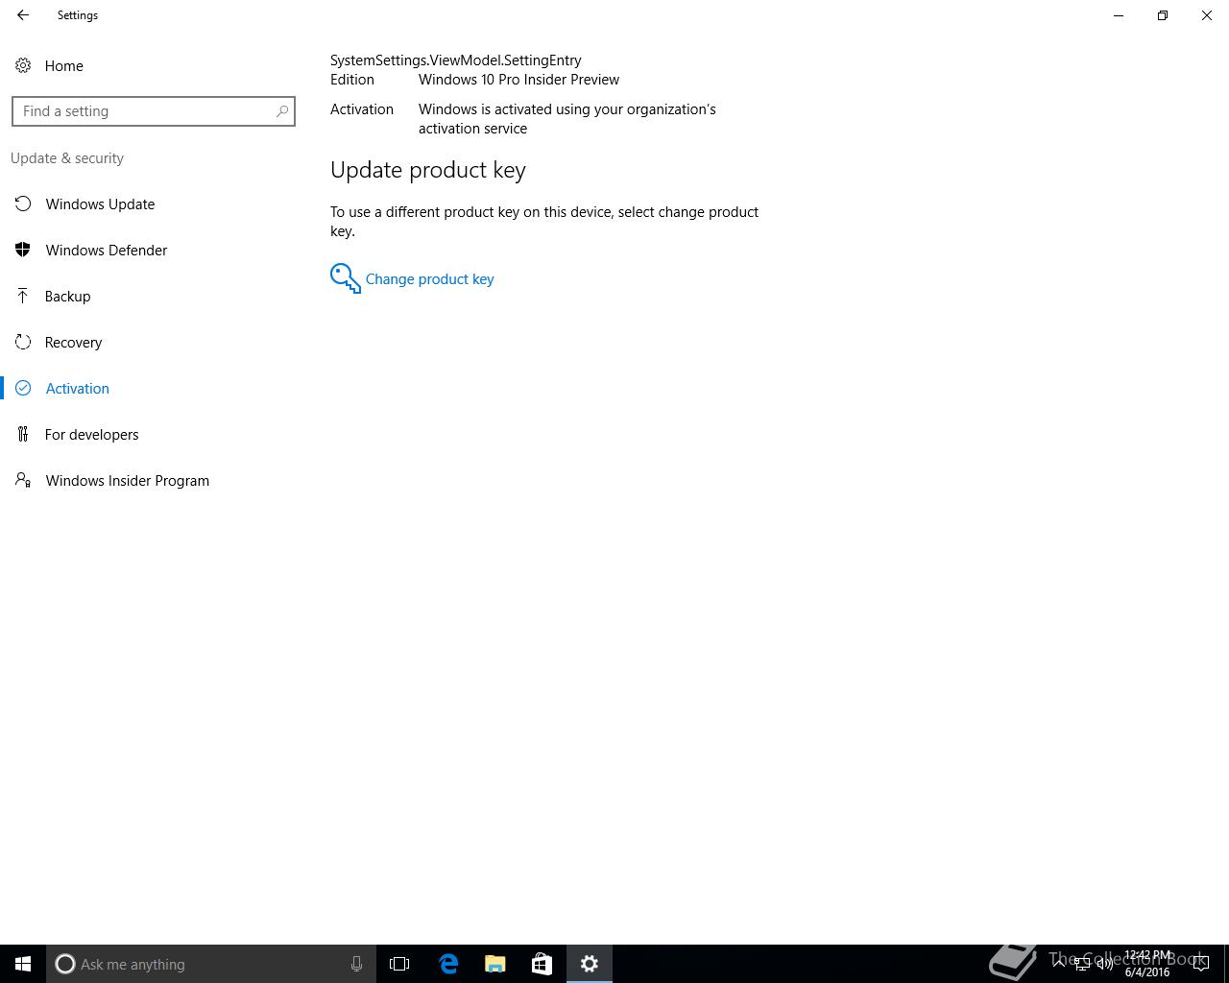Click 'SystemSettings.ViewModel.SettingEntry' text
The width and height of the screenshot is (1229, 983).
pos(456,60)
